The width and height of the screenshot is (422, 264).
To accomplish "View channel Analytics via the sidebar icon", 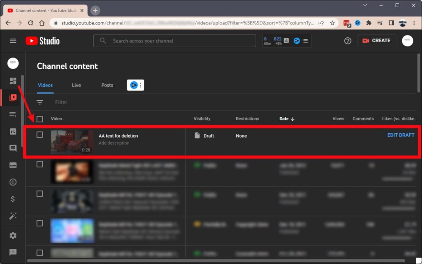I will click(x=13, y=131).
